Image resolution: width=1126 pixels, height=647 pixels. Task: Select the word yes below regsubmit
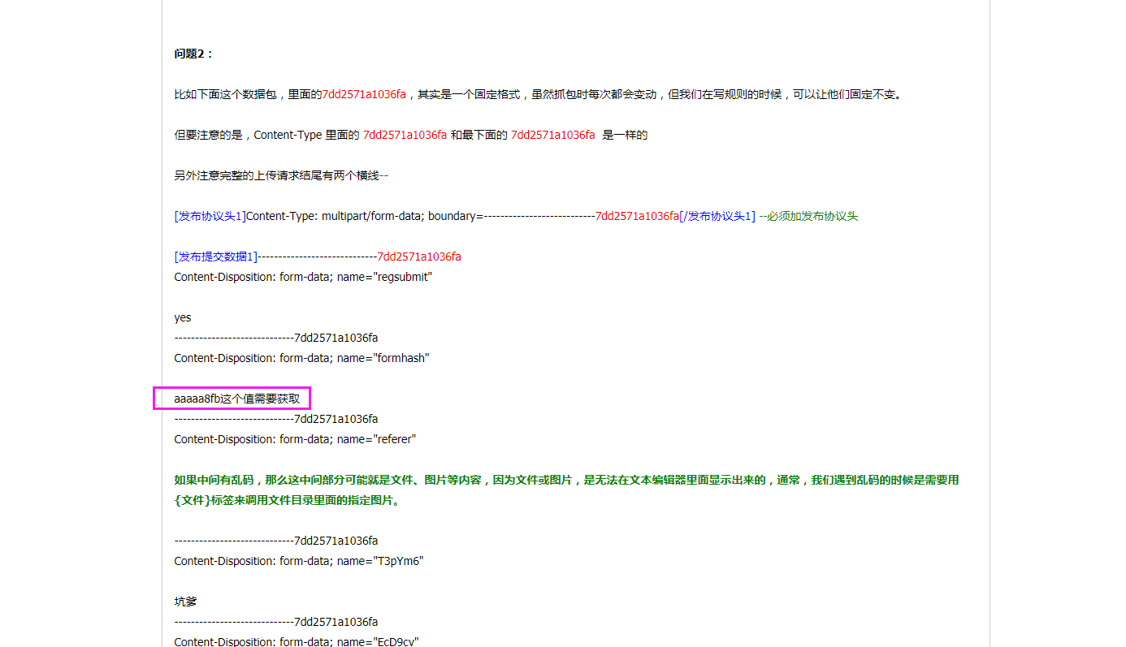[182, 317]
